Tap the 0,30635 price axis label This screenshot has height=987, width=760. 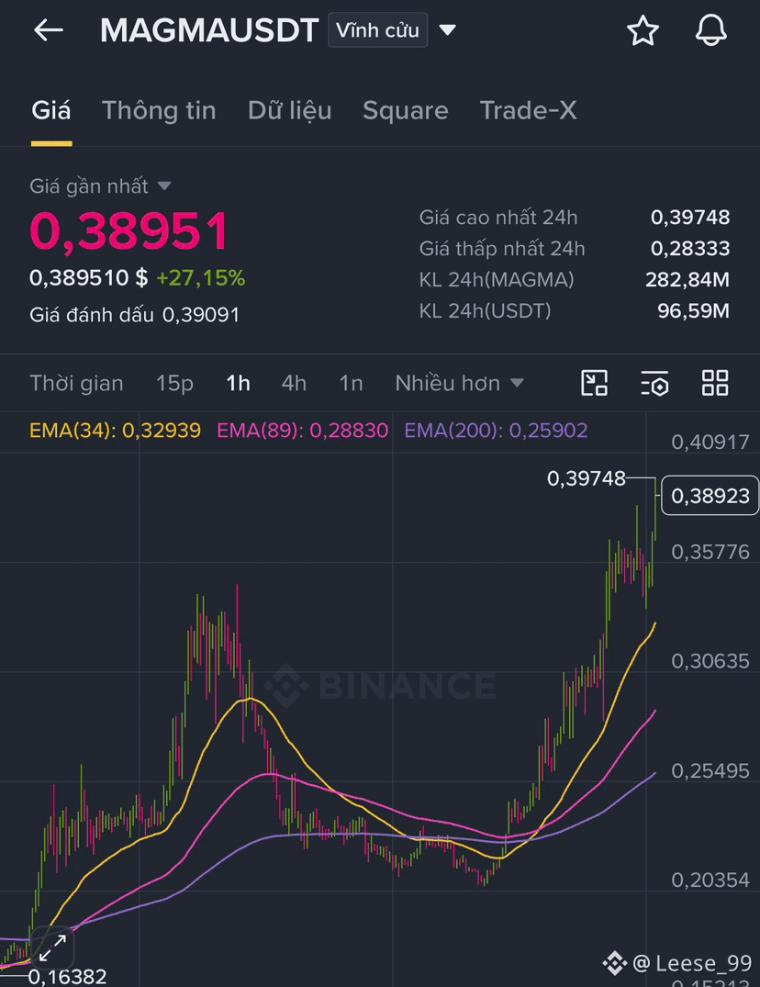point(710,661)
